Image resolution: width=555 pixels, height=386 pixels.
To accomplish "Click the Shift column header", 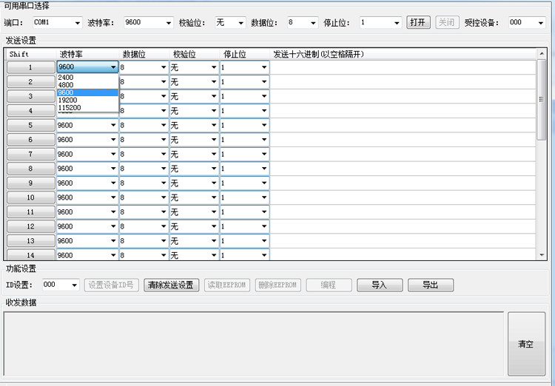I will (x=31, y=54).
